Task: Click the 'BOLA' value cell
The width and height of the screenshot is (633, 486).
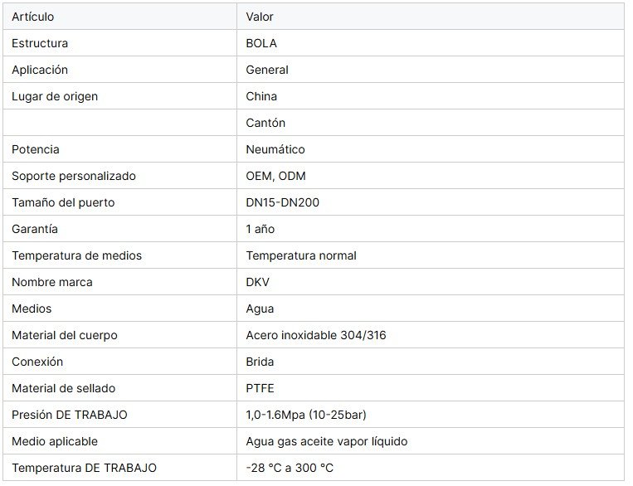Action: coord(261,43)
